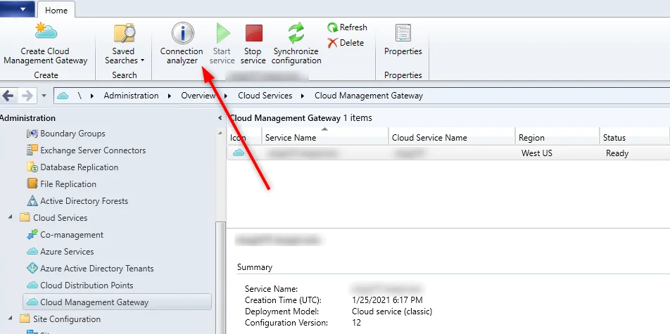Select Co-management in the tree
Viewport: 670px width, 334px height.
coord(71,235)
